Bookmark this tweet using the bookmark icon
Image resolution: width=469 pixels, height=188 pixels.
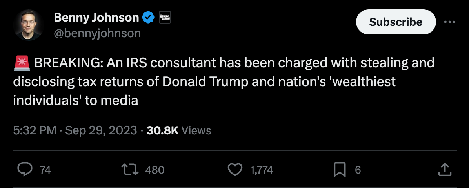coord(340,170)
